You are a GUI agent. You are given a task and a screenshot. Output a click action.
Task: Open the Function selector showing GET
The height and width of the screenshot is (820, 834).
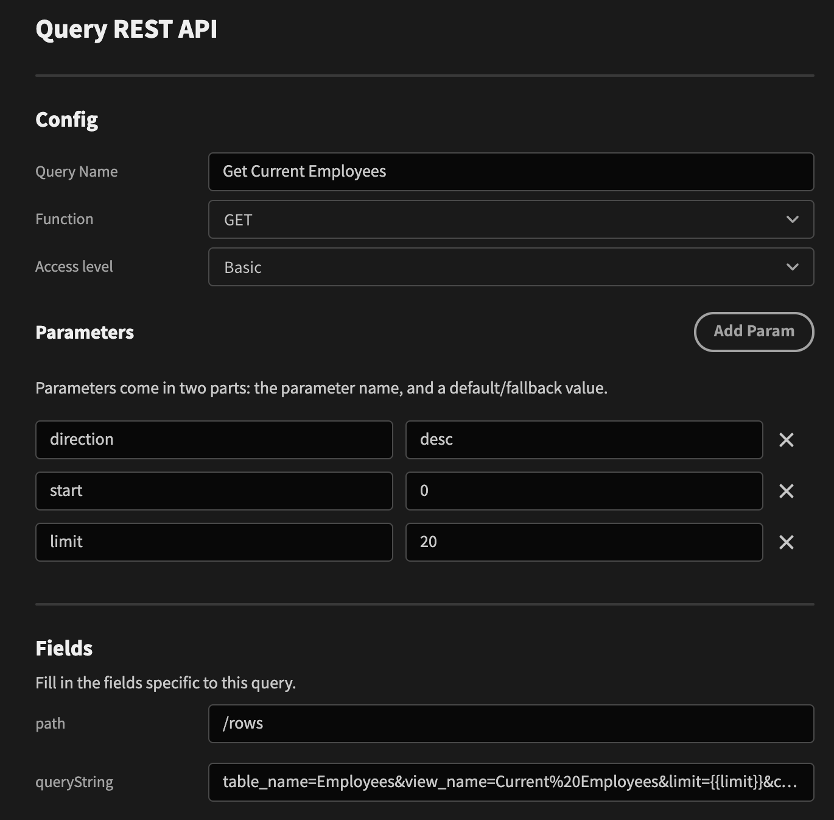coord(511,219)
